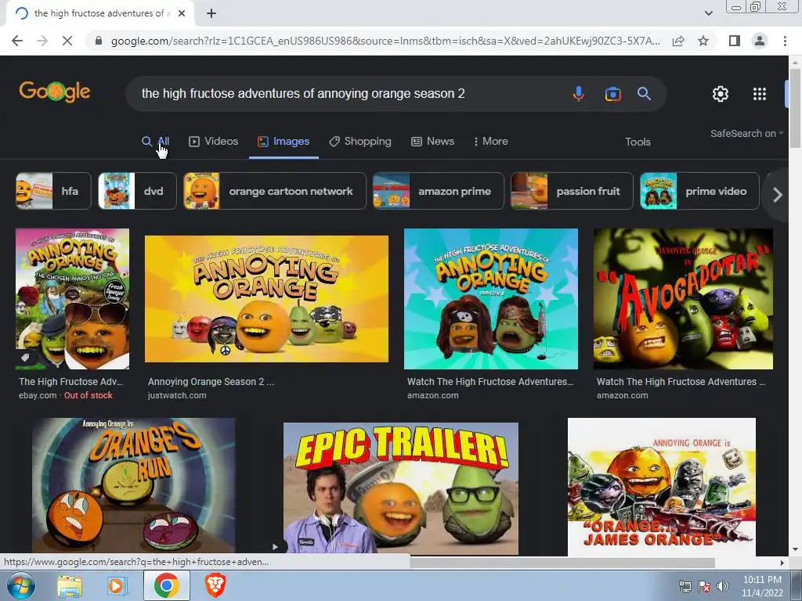Click 'The High Fructose Adv...' ebay title
The height and width of the screenshot is (601, 802).
(71, 382)
